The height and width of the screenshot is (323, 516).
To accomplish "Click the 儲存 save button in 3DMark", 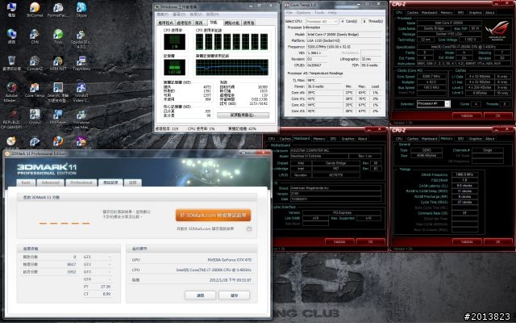I will point(235,296).
